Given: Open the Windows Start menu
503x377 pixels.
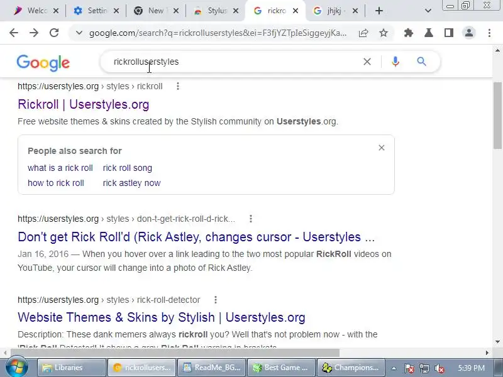Looking at the screenshot, I should point(16,368).
